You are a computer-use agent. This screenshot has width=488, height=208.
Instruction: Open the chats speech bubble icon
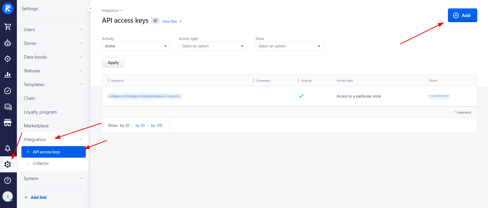[8, 107]
